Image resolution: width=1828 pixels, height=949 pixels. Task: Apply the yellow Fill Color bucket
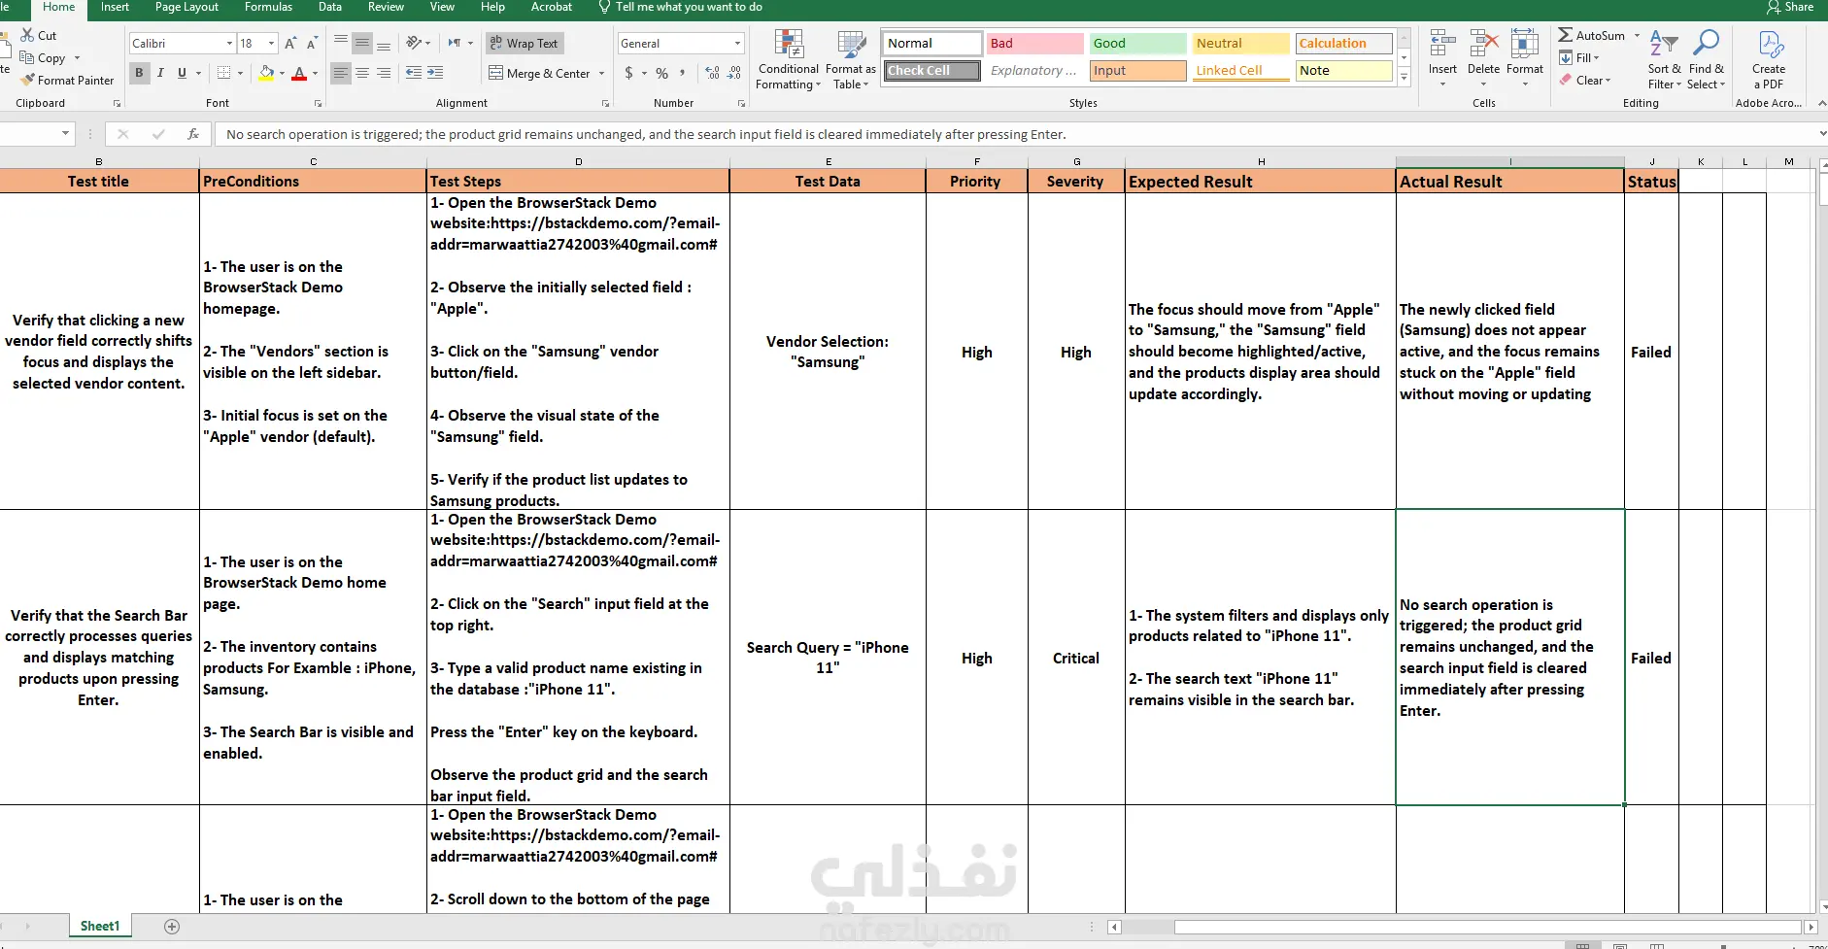click(x=266, y=73)
